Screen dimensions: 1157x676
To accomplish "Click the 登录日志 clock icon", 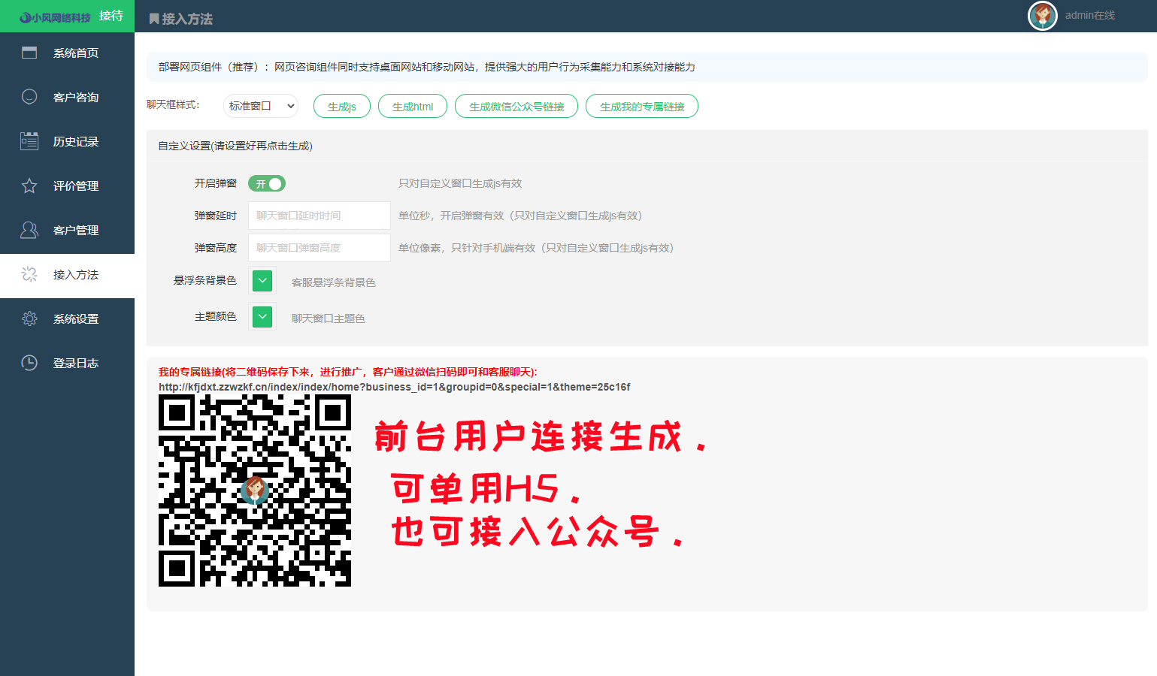I will pyautogui.click(x=29, y=363).
